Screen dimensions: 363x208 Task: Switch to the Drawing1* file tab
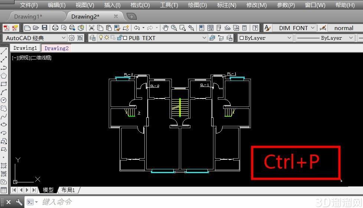[x=28, y=16]
